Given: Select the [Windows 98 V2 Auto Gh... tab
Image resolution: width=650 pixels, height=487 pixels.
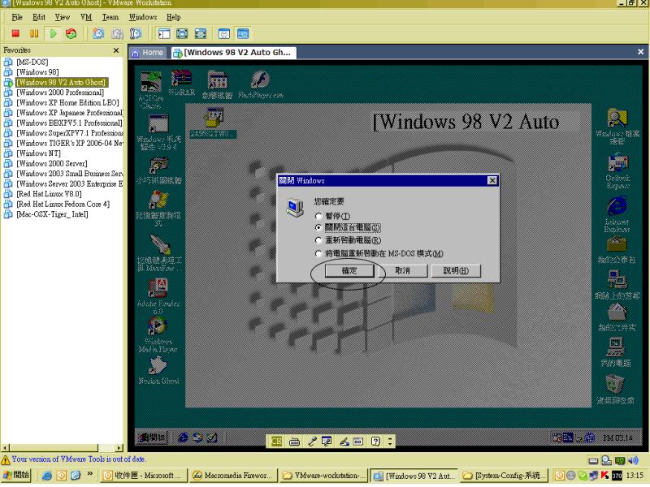Looking at the screenshot, I should click(x=233, y=53).
